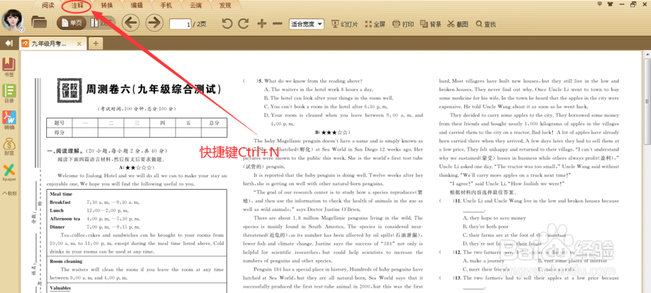The height and width of the screenshot is (293, 651).
Task: Switch to the 注释 (Annotate) tab
Action: tap(77, 5)
